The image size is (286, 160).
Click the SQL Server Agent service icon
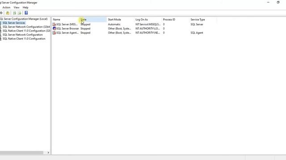click(55, 33)
